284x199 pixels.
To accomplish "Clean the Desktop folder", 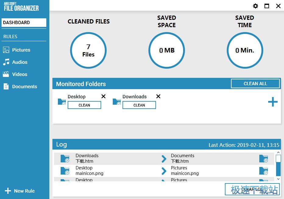I will (84, 105).
